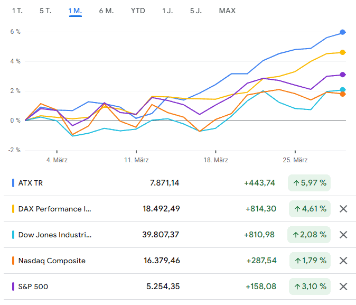
Task: Select the MAX time range tab
Action: tap(227, 11)
